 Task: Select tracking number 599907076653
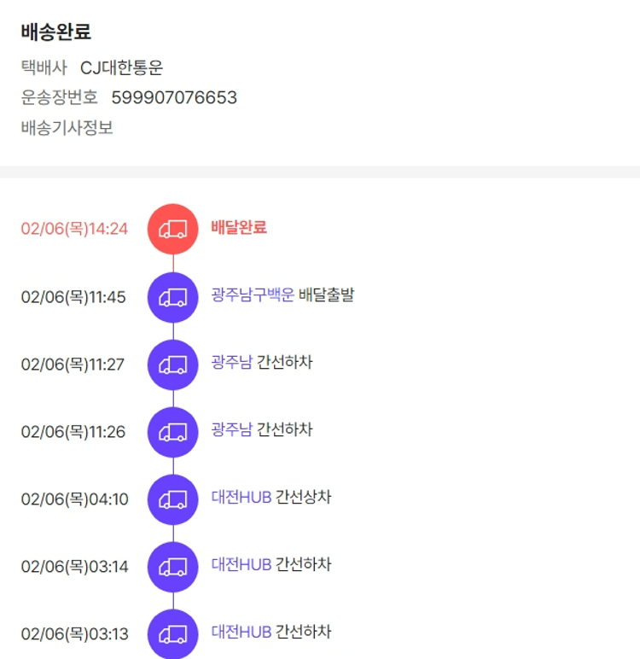pyautogui.click(x=174, y=97)
